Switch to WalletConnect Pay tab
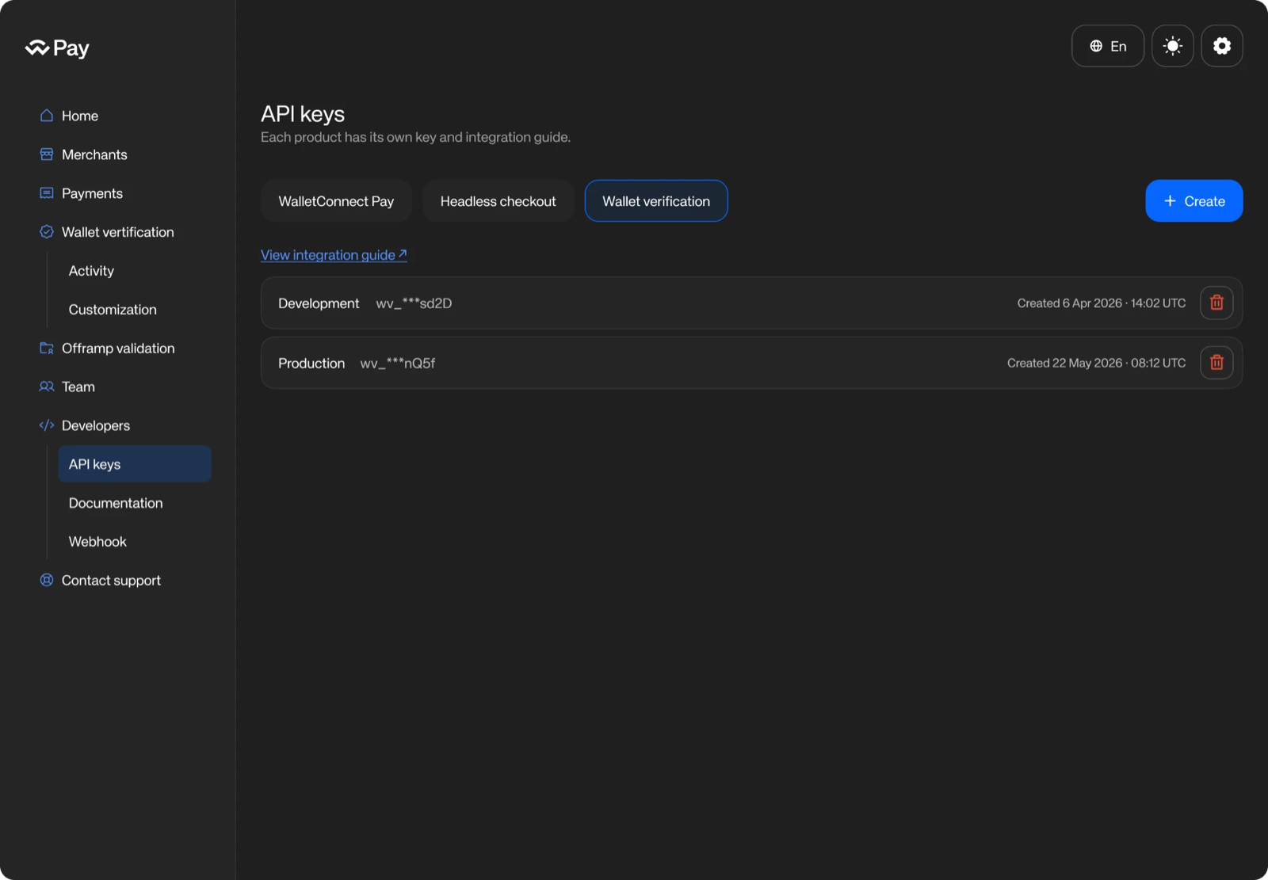 [x=336, y=201]
